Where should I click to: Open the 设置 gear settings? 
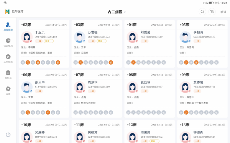click(8, 91)
